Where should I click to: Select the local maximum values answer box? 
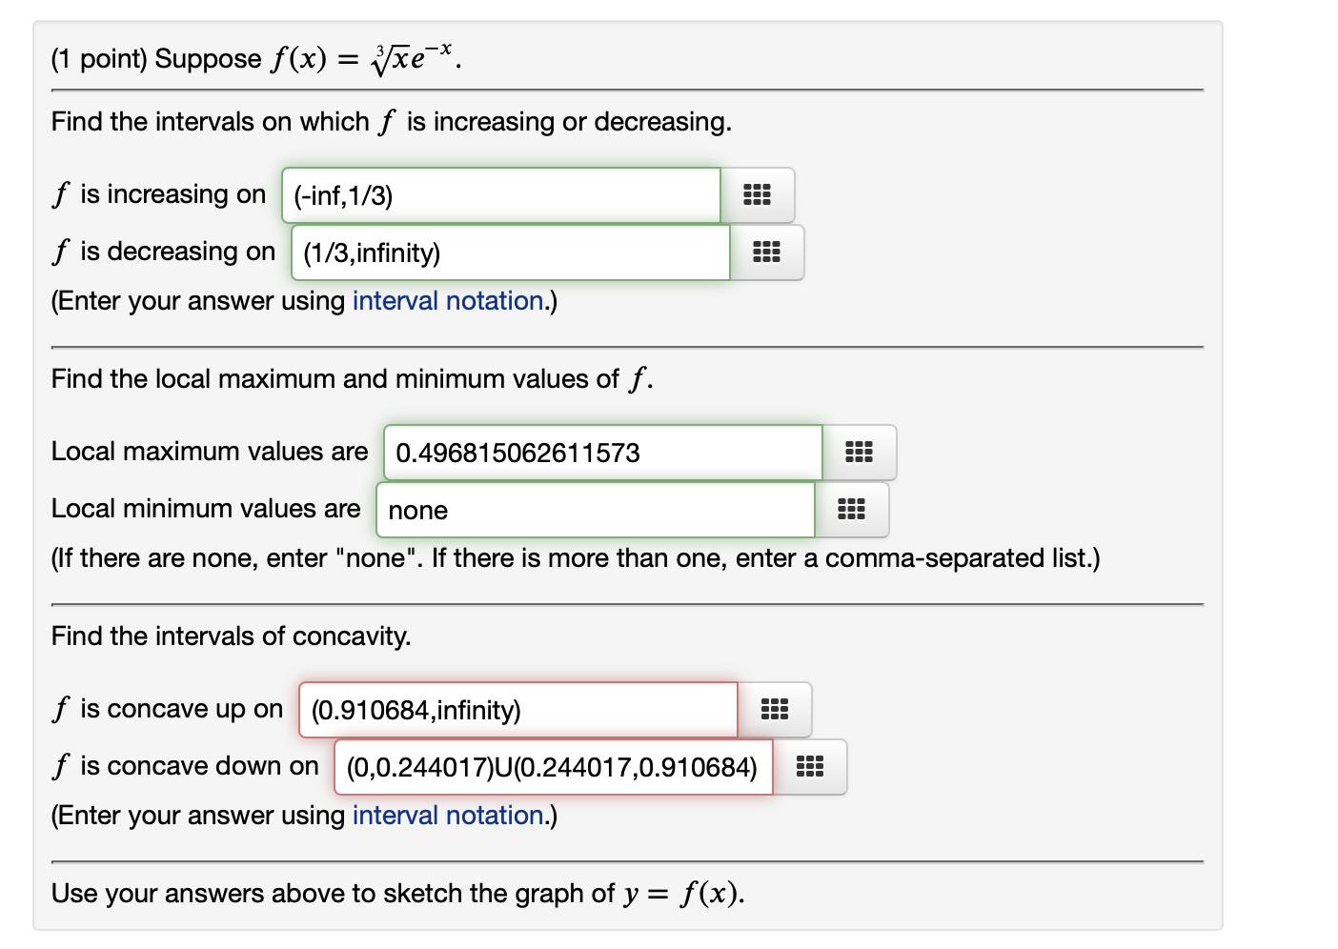pos(600,452)
